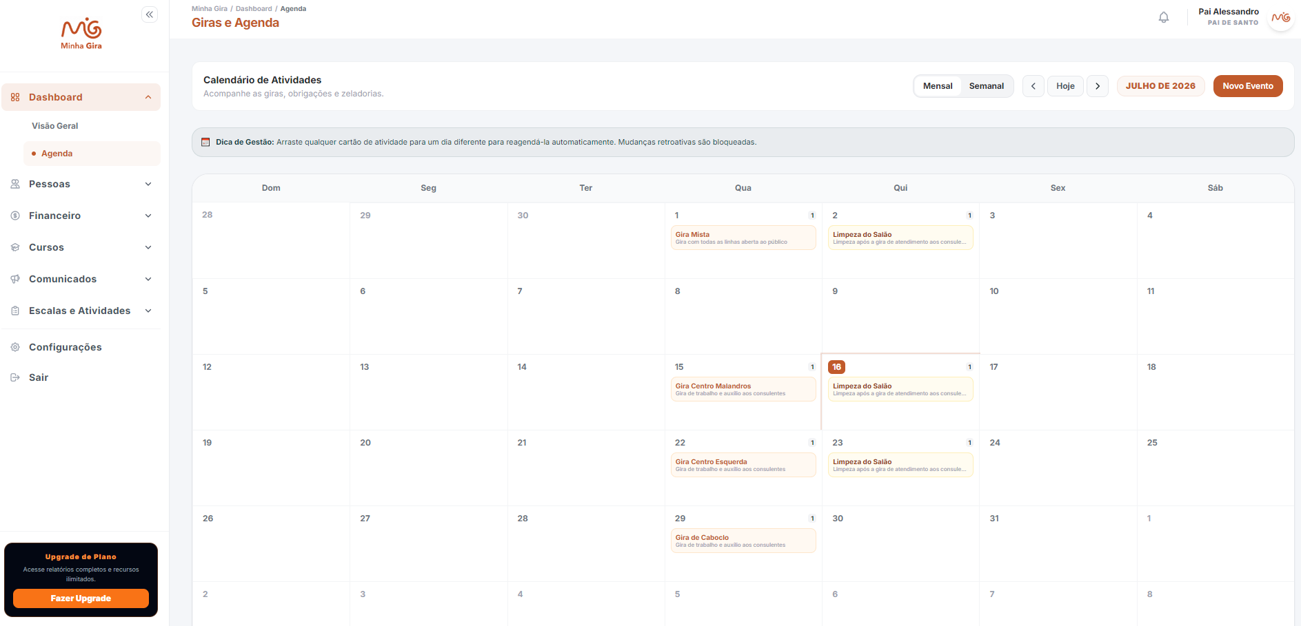Viewport: 1301px width, 626px height.
Task: Create event with Novo Evento button
Action: [1248, 86]
